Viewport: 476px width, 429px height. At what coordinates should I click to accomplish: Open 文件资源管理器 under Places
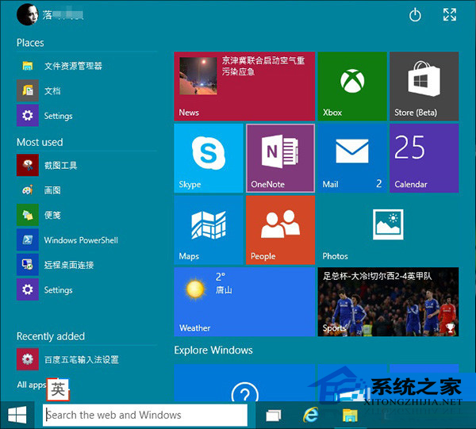pos(86,66)
